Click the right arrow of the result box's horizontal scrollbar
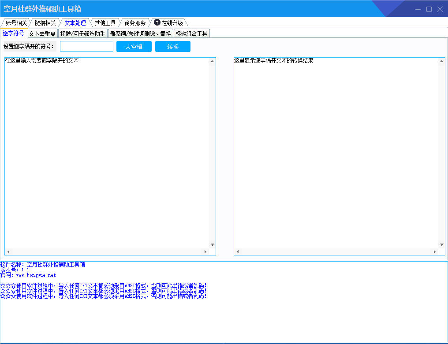Image resolution: width=448 pixels, height=344 pixels. tap(435, 252)
